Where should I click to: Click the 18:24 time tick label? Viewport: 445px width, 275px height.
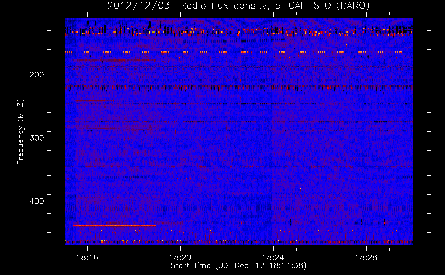pyautogui.click(x=273, y=258)
